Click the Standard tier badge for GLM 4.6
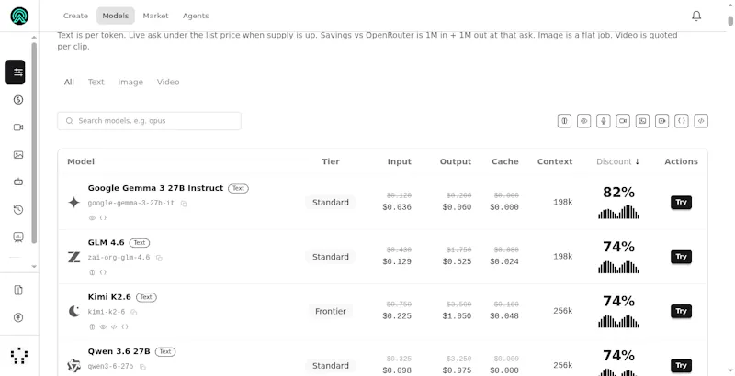The height and width of the screenshot is (376, 735). [x=331, y=257]
